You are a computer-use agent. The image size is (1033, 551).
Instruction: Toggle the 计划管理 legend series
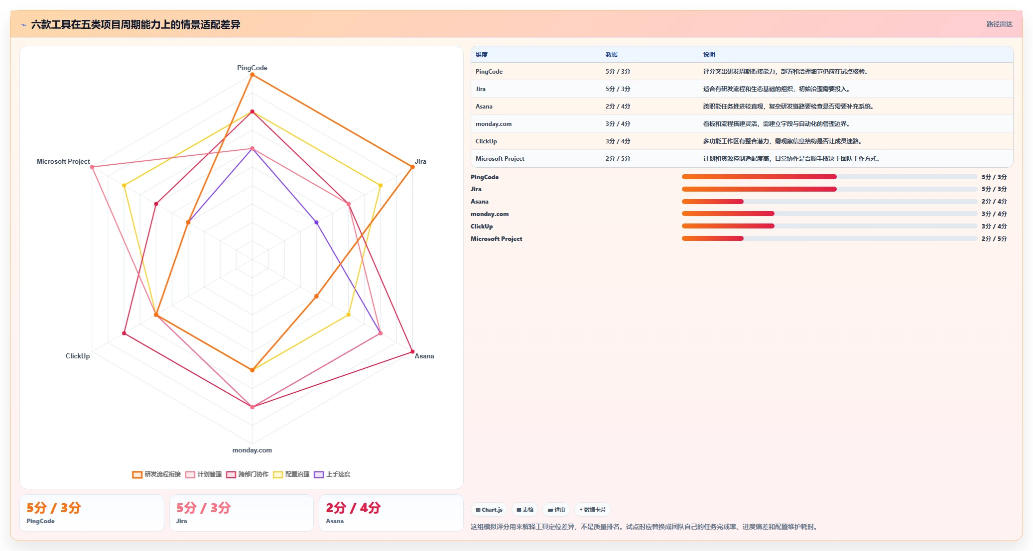click(x=203, y=474)
